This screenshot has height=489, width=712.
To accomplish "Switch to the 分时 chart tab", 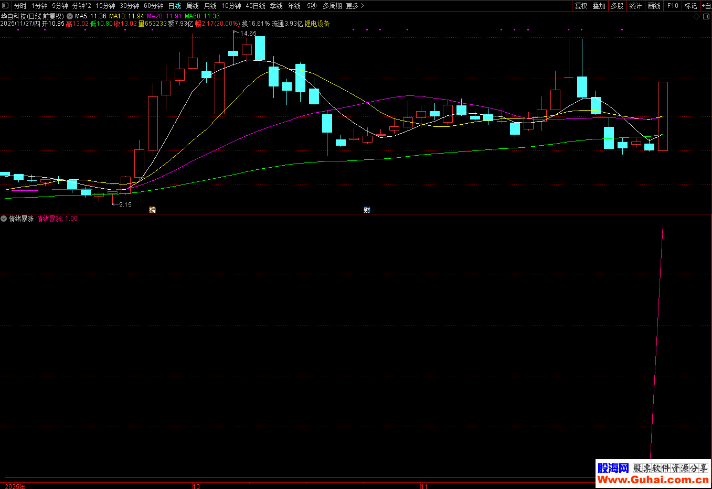I will pos(20,6).
